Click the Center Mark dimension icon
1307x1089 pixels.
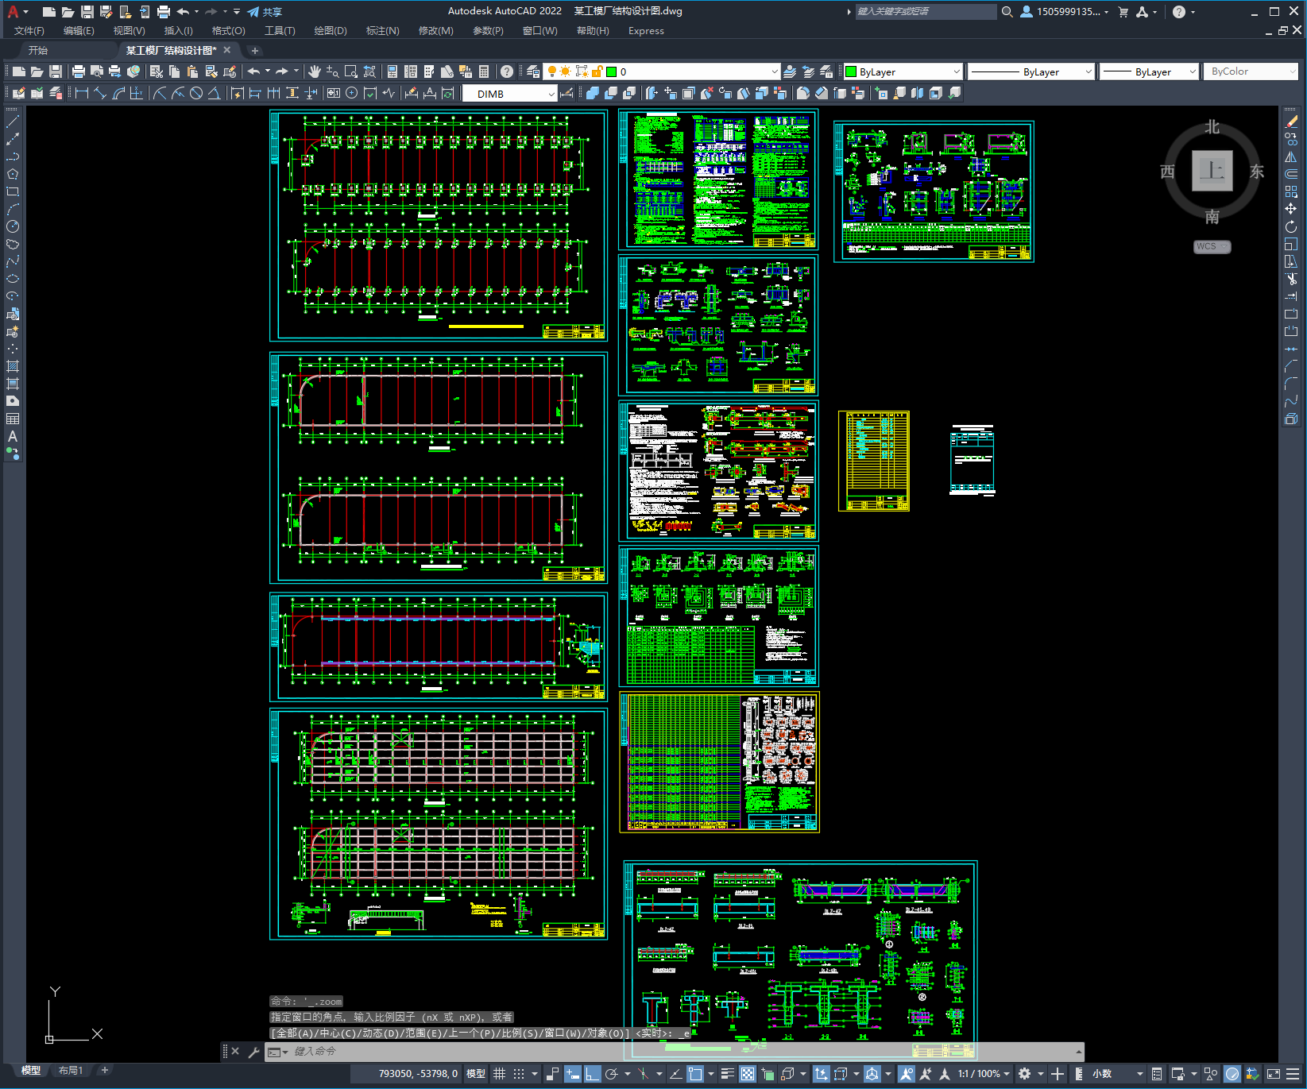352,93
